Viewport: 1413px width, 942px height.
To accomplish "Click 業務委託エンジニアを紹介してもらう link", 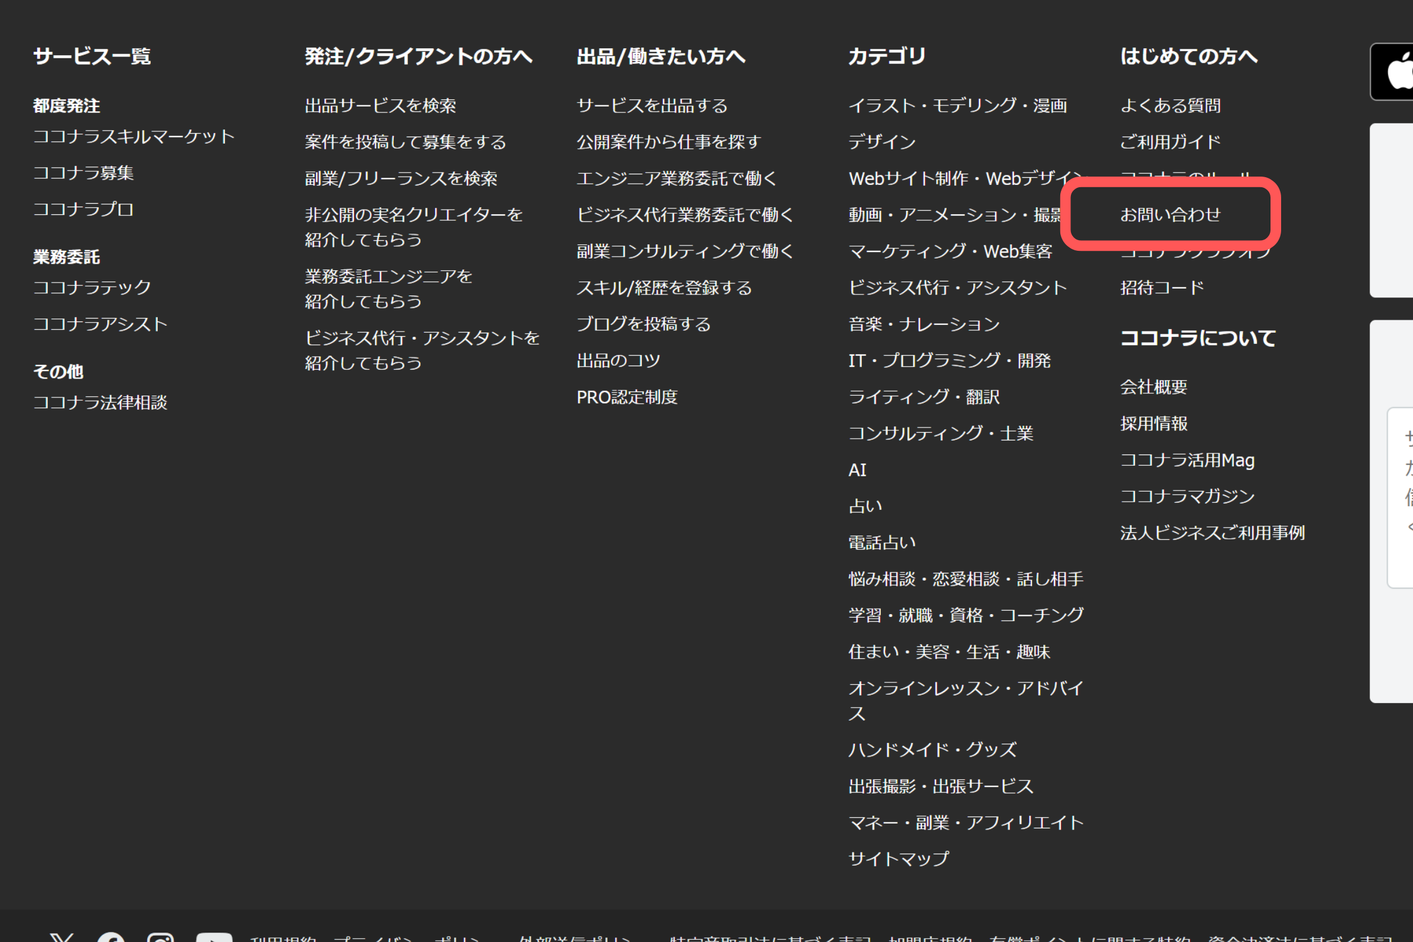I will tap(389, 289).
